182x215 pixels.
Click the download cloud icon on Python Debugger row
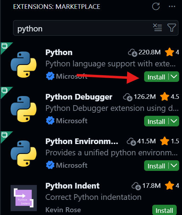pyautogui.click(x=128, y=97)
